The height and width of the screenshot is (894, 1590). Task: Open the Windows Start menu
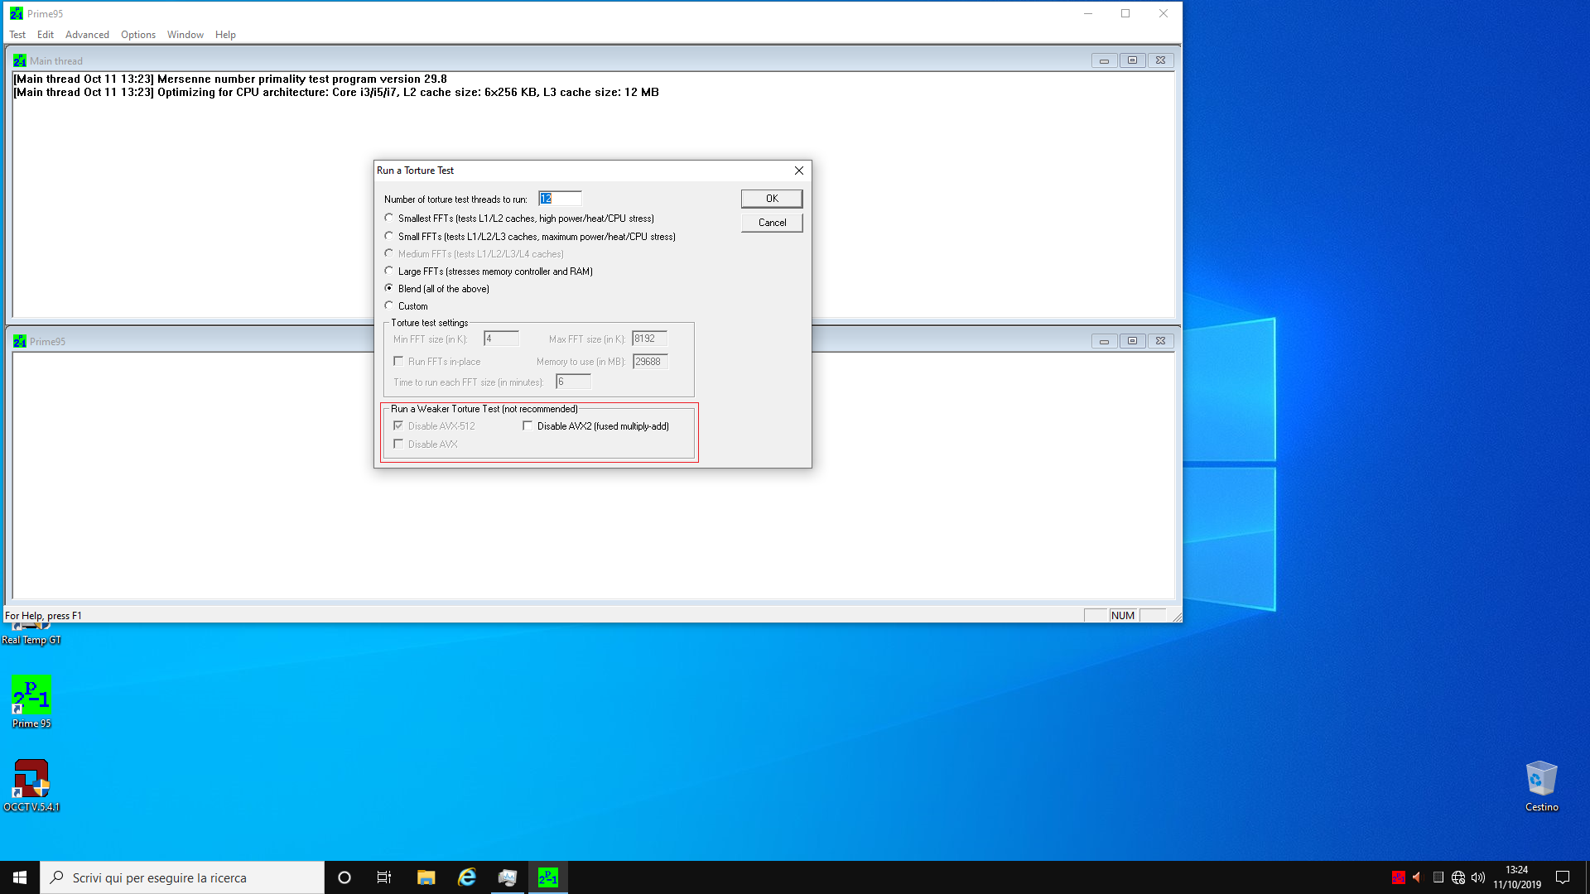pyautogui.click(x=20, y=877)
